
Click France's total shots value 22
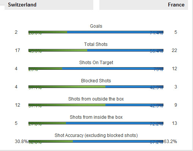(x=174, y=50)
